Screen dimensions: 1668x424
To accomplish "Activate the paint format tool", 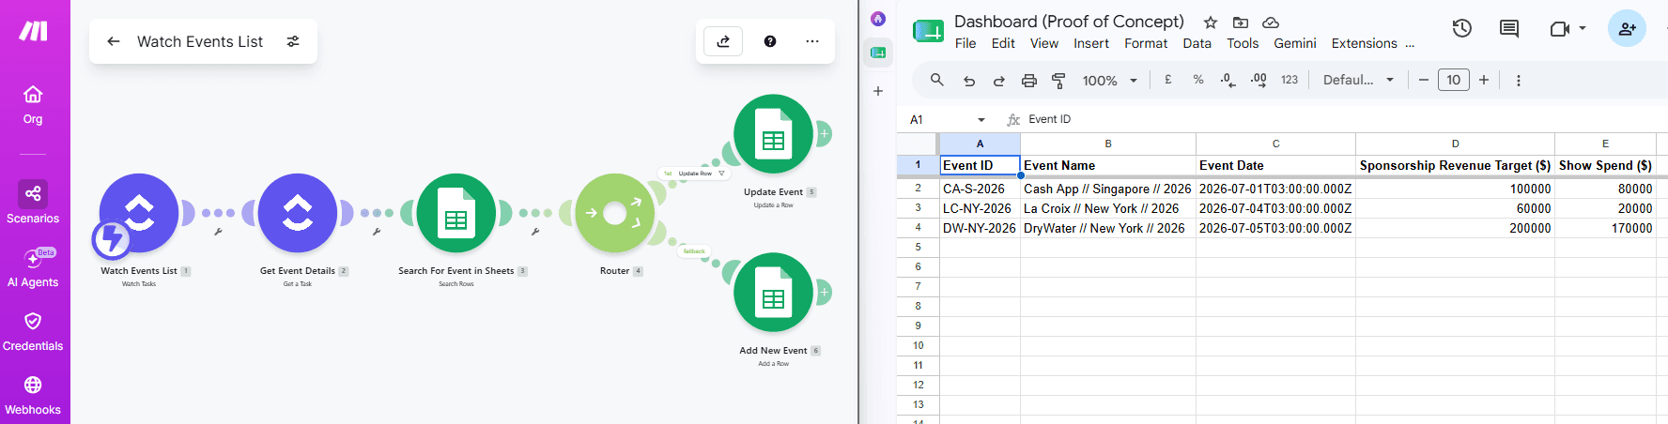I will click(1058, 81).
